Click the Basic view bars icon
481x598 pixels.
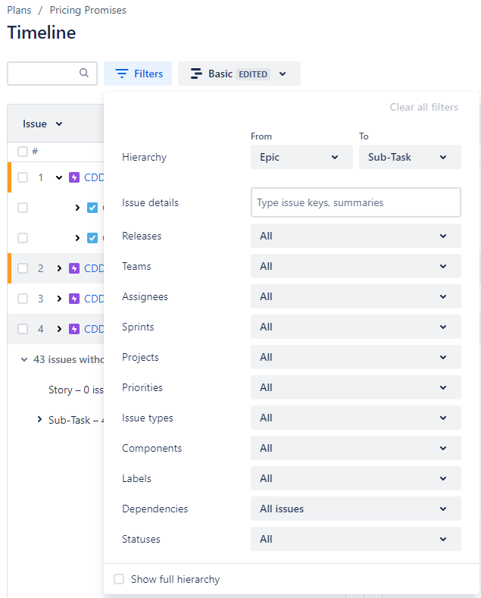pos(196,74)
